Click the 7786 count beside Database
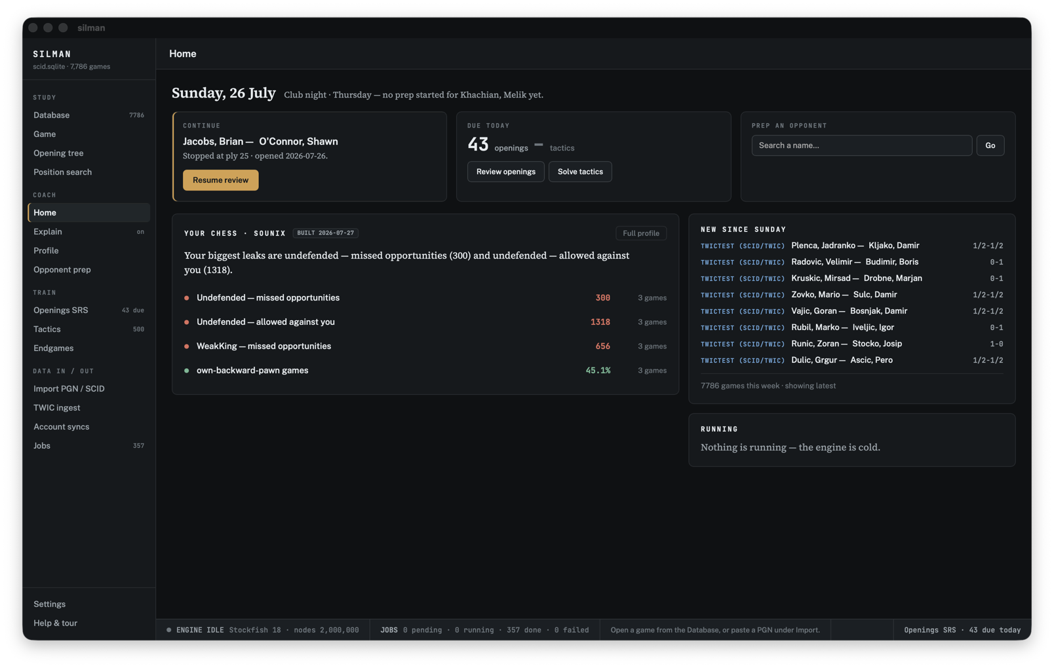Screen dimensions: 1054x668 point(136,115)
